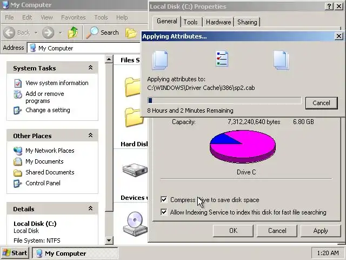Switch to the Sharing tab
This screenshot has height=260, width=346.
coord(247,22)
